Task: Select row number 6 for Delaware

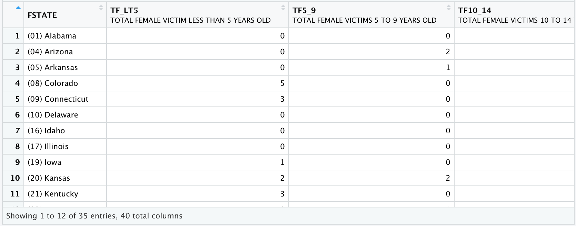Action: tap(17, 115)
